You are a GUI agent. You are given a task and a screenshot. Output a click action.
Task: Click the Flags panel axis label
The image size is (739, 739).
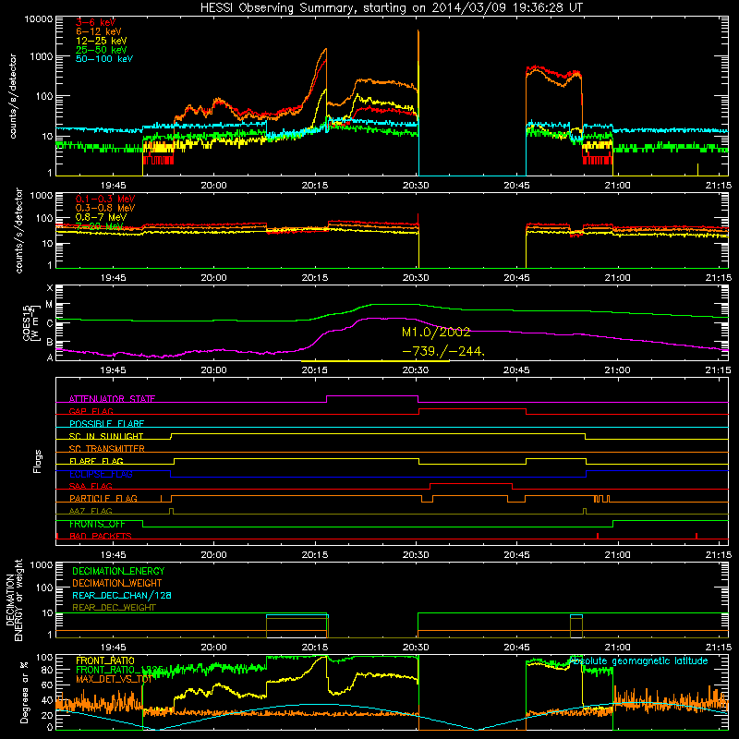[37, 461]
